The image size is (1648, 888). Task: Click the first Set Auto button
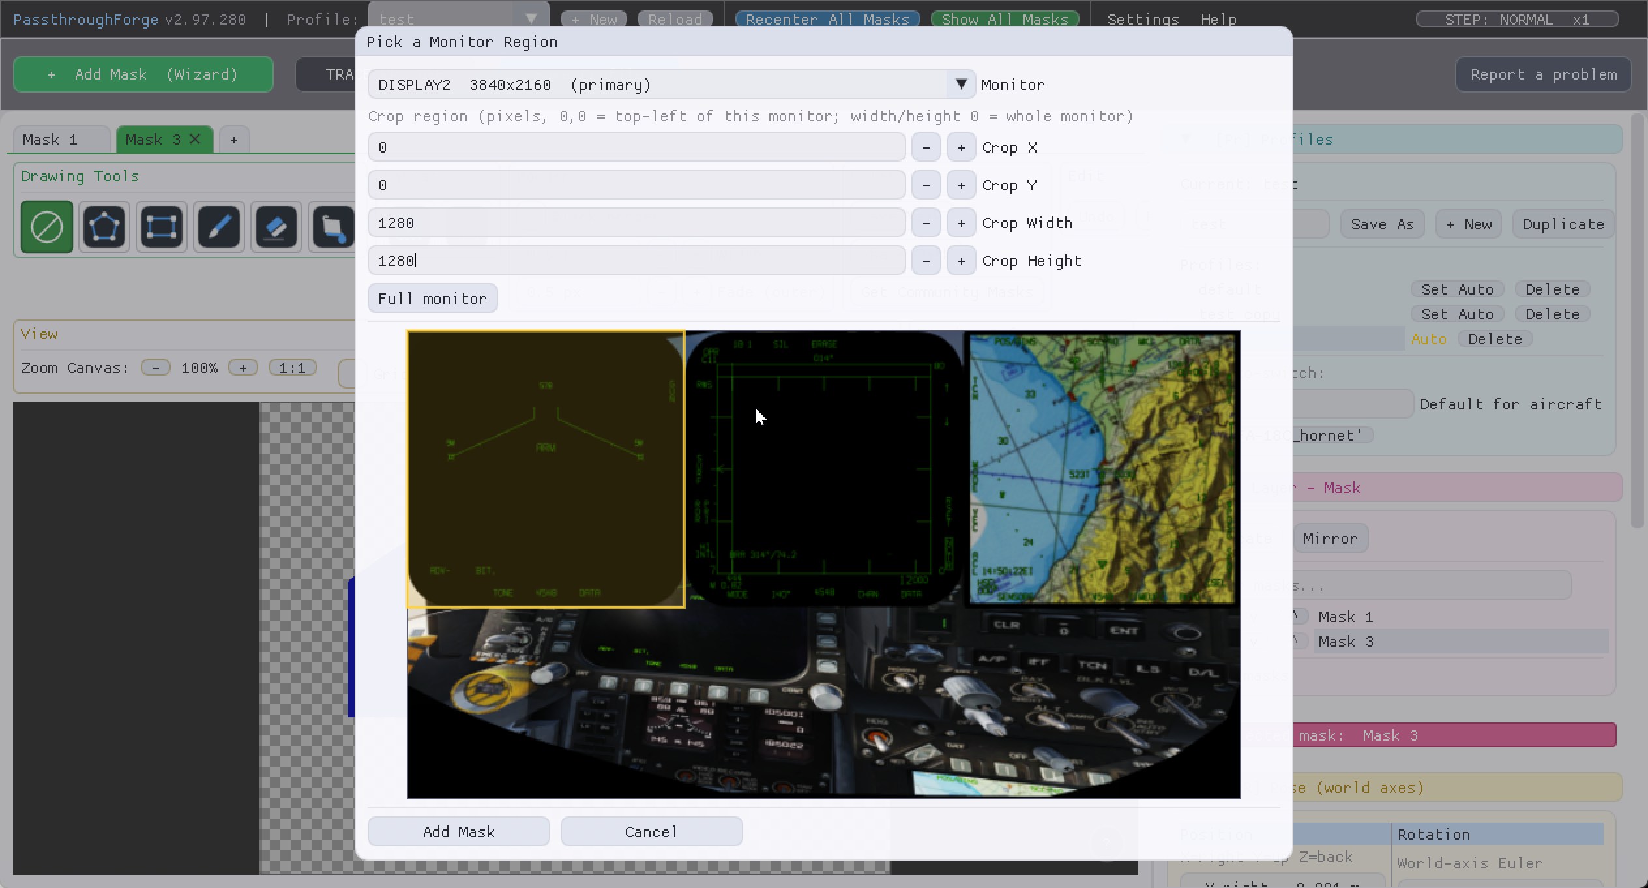pos(1457,289)
